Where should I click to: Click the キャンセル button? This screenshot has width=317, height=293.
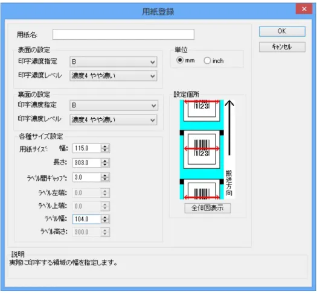[282, 47]
